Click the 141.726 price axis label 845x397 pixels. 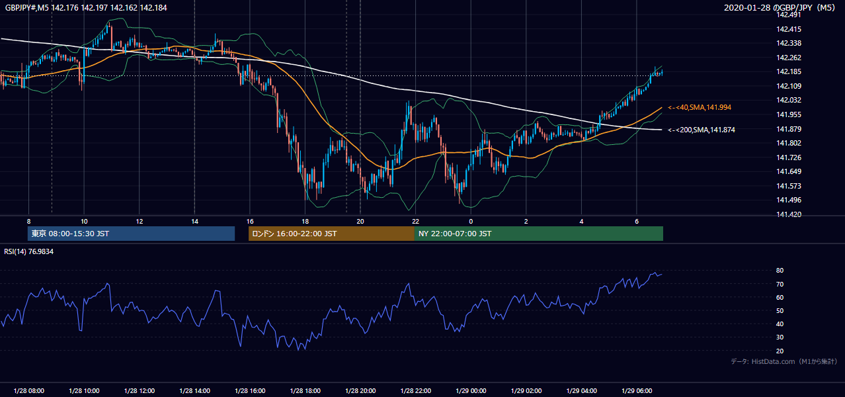point(788,157)
